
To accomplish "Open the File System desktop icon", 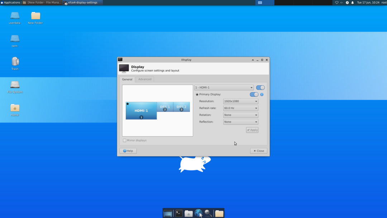I will click(x=15, y=85).
